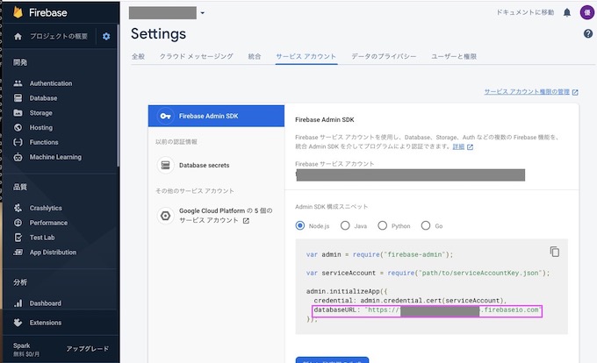
Task: Click the Functions brackets icon
Action: point(18,142)
